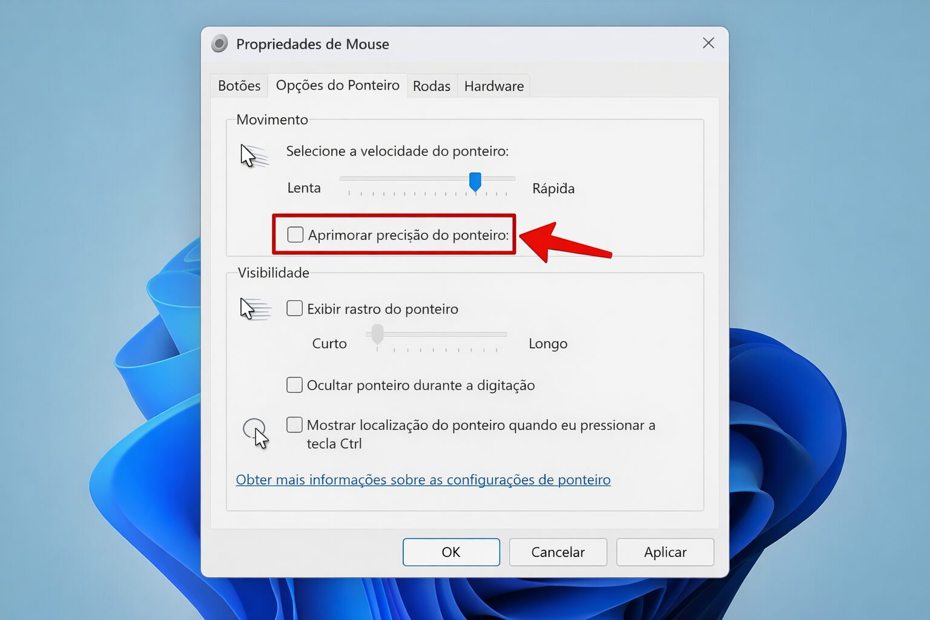Confirm with the OK button

(x=451, y=552)
